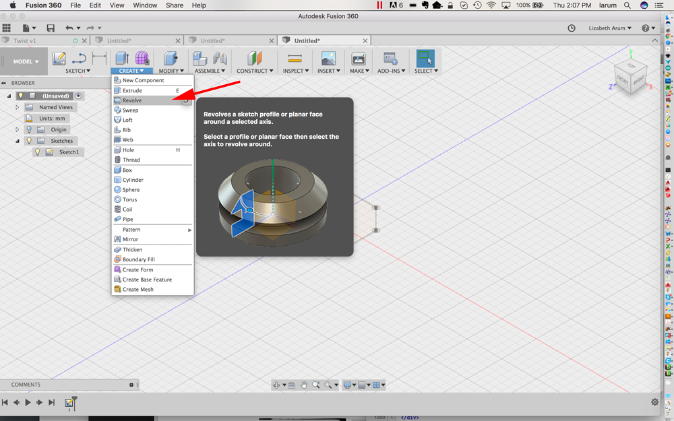Collapse the (Unsaved) root tree node
The width and height of the screenshot is (674, 421).
(9, 96)
